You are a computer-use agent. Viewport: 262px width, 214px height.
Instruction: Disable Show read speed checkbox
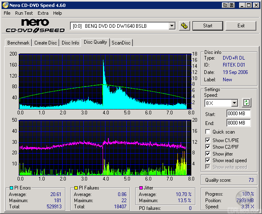(x=208, y=160)
